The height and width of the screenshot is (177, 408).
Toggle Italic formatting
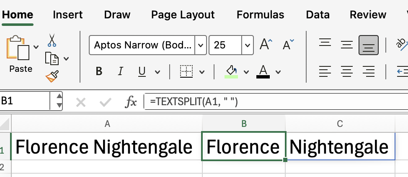(x=120, y=71)
